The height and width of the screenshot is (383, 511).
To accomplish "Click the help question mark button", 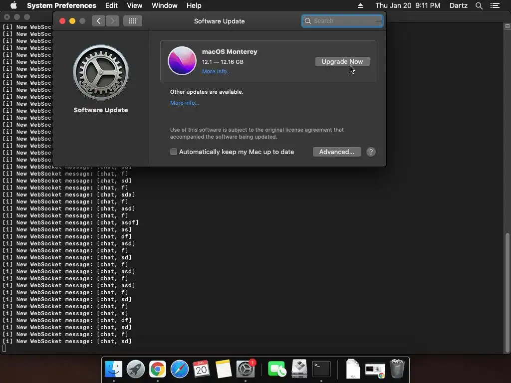I will tap(371, 152).
